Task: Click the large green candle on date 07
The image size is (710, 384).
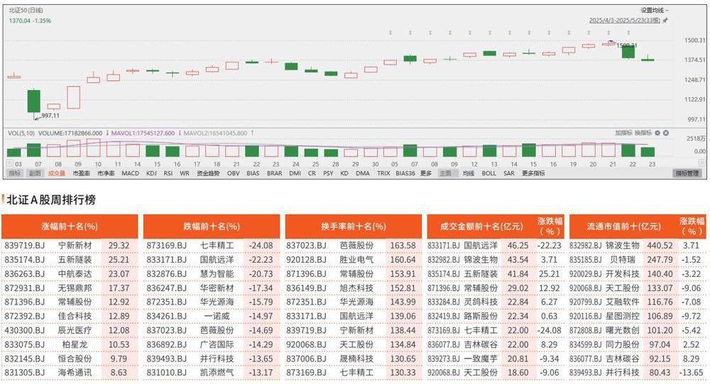Action: pyautogui.click(x=34, y=101)
